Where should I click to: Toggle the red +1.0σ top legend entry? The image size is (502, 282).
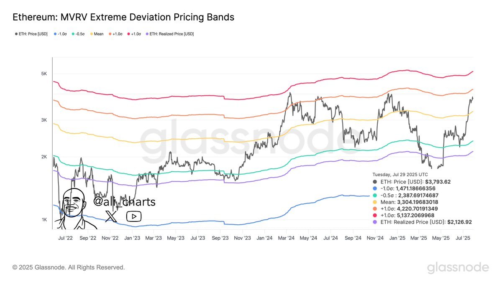[135, 34]
